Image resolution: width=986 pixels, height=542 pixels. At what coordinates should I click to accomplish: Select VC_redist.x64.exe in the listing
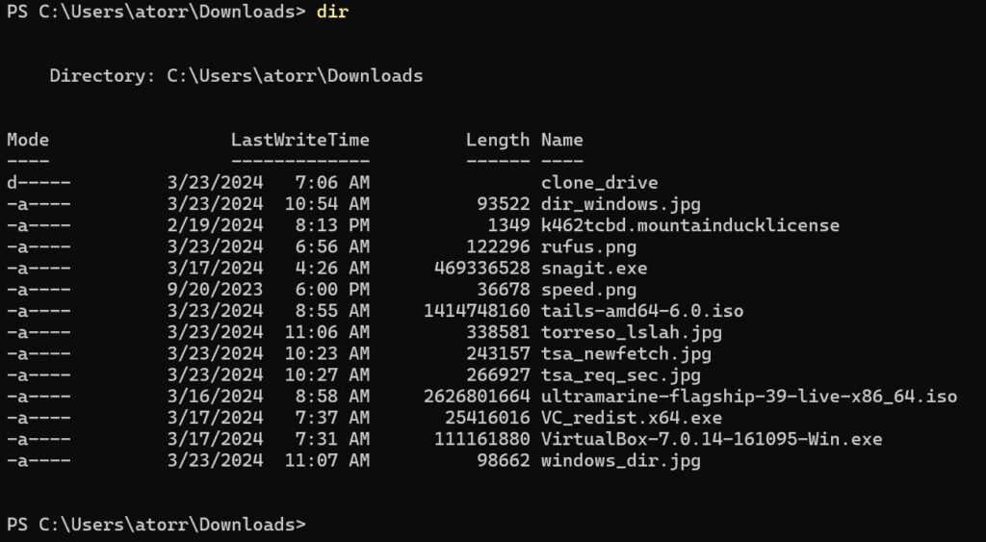click(631, 418)
